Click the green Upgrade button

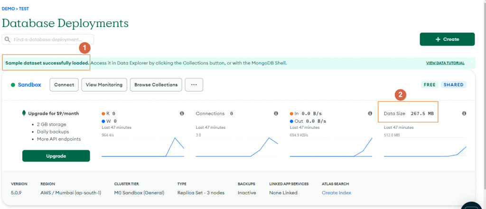[56, 156]
